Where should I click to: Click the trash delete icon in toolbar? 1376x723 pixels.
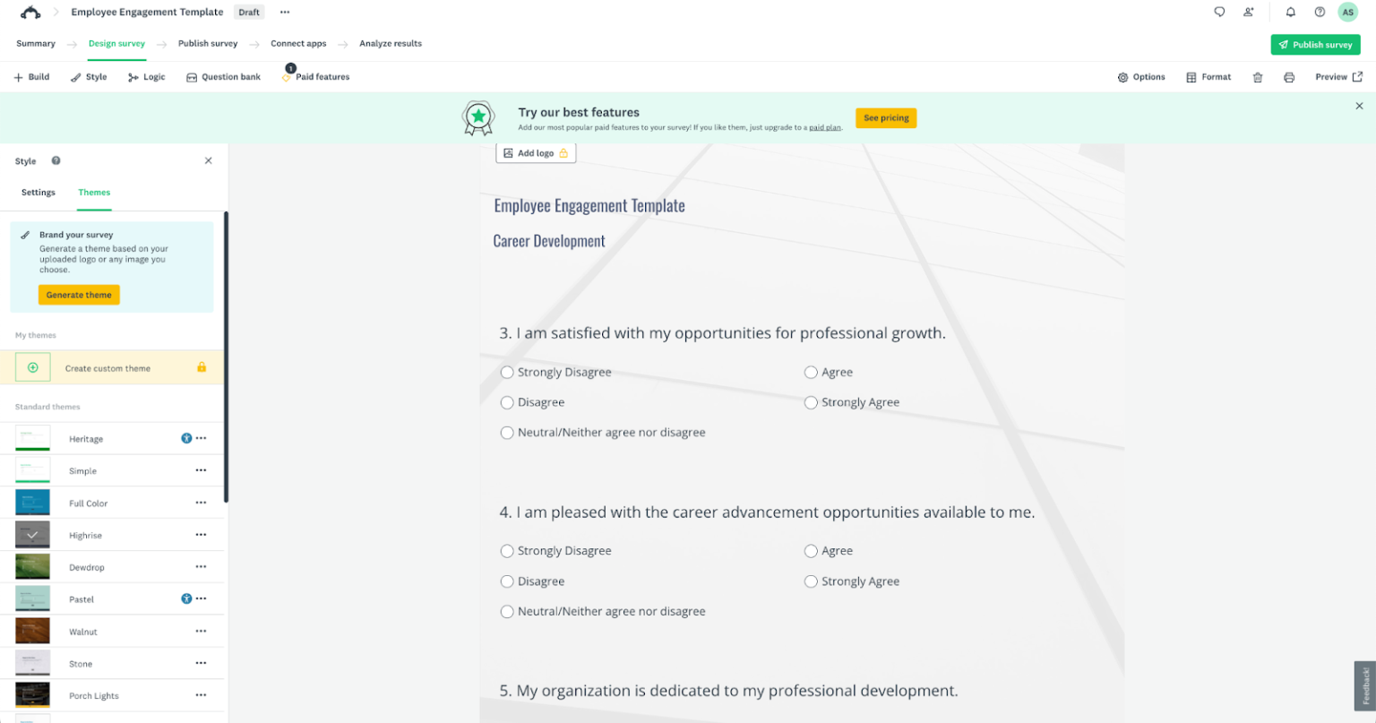tap(1258, 77)
